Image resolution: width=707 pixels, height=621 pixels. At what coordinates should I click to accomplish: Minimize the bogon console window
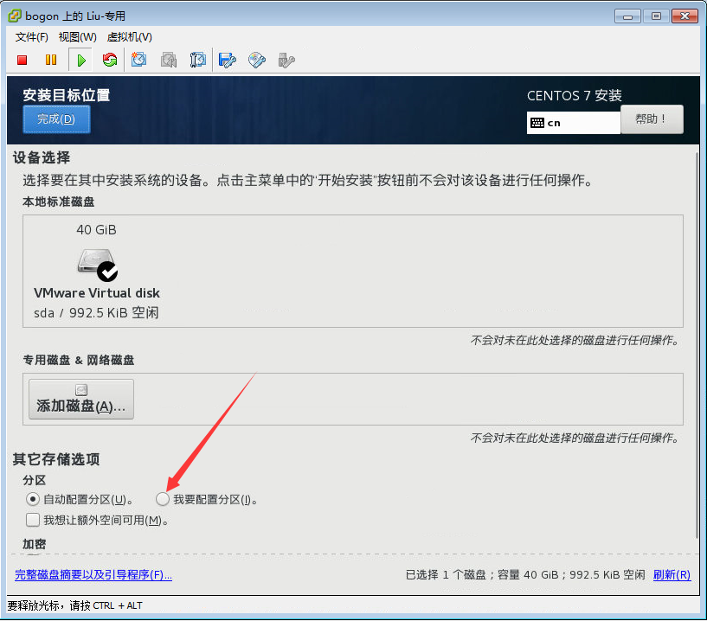(627, 16)
